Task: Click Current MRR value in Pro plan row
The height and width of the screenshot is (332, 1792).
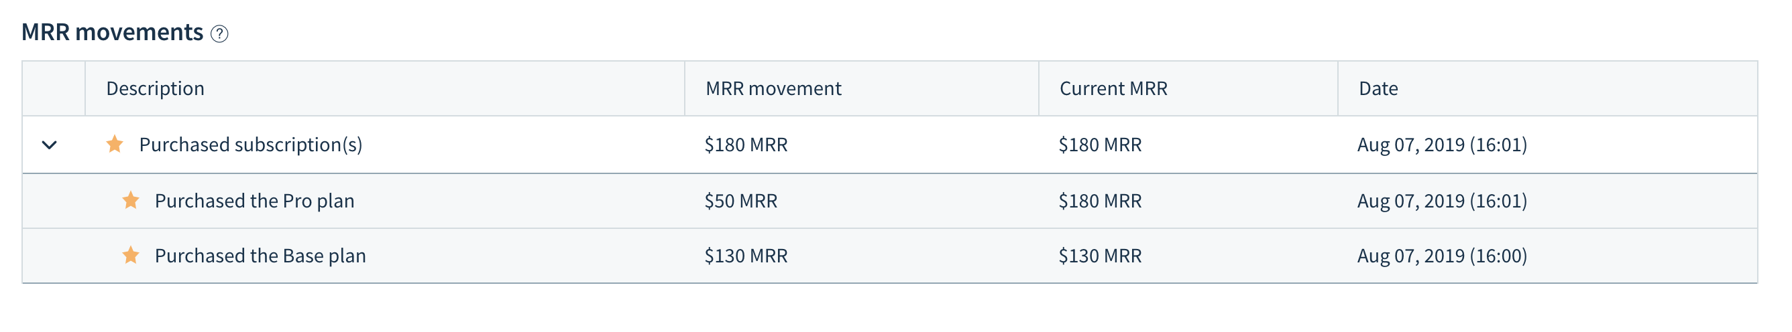Action: pyautogui.click(x=1100, y=201)
